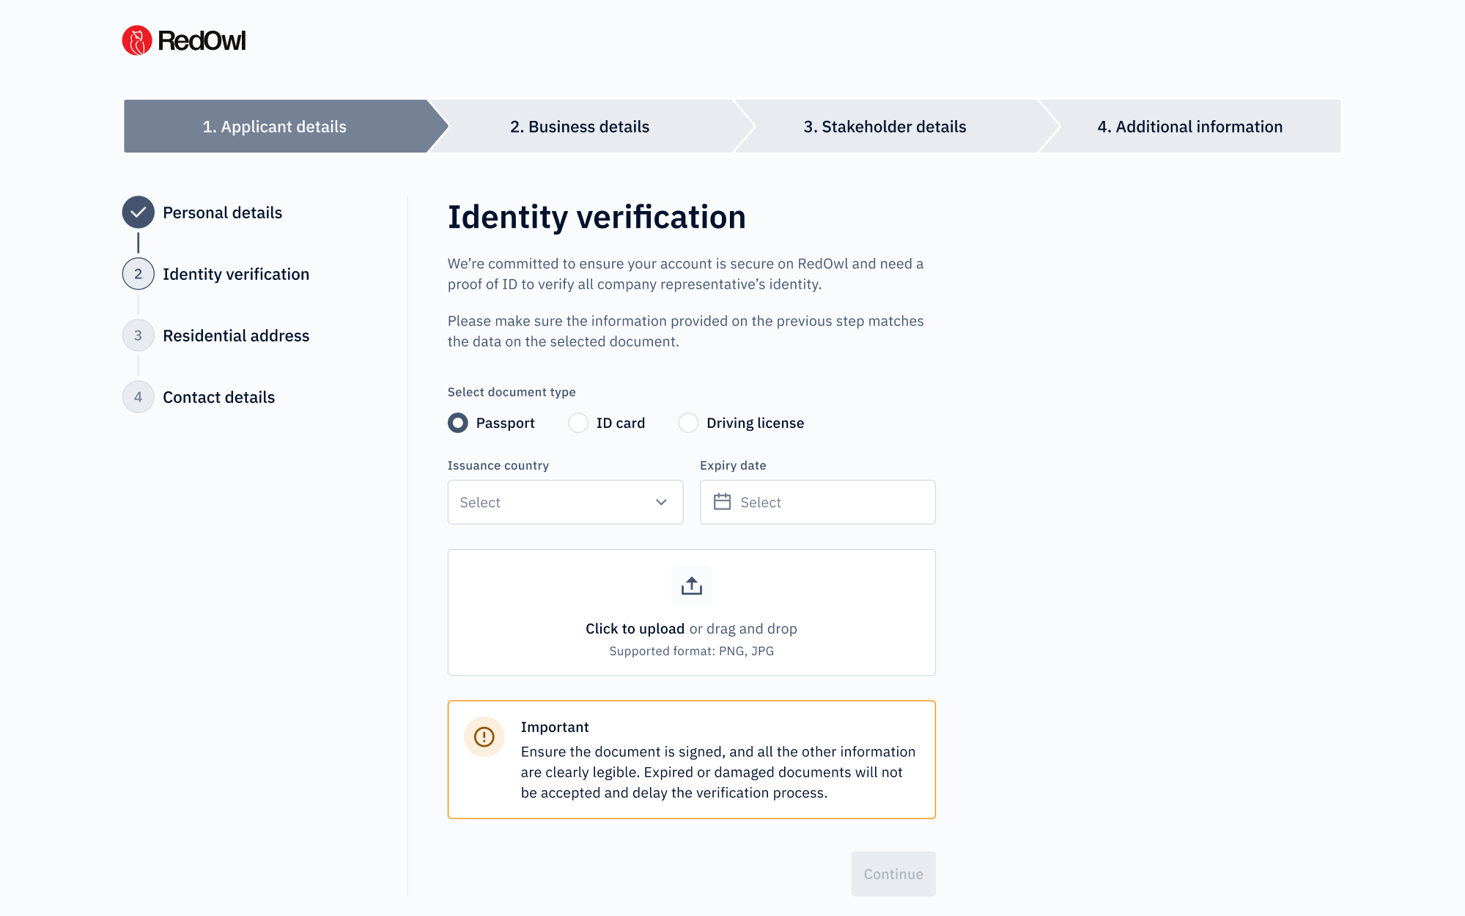Click step number 4 beside Contact details
Viewport: 1465px width, 916px height.
(x=138, y=396)
